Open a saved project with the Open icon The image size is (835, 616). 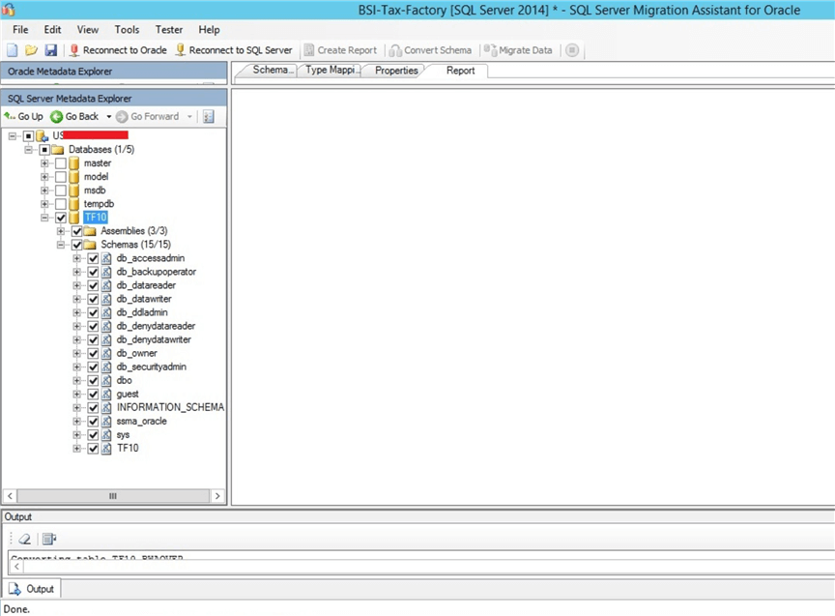[x=33, y=49]
